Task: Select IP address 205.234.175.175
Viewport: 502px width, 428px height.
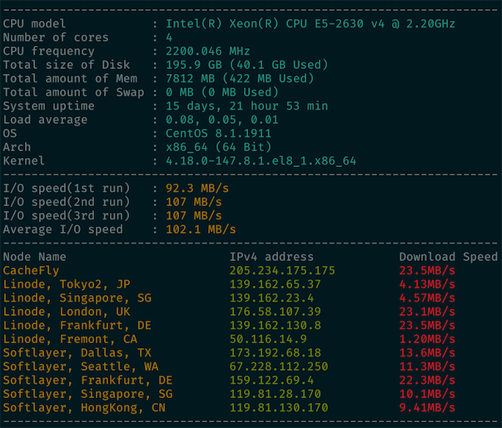Action: (x=282, y=271)
